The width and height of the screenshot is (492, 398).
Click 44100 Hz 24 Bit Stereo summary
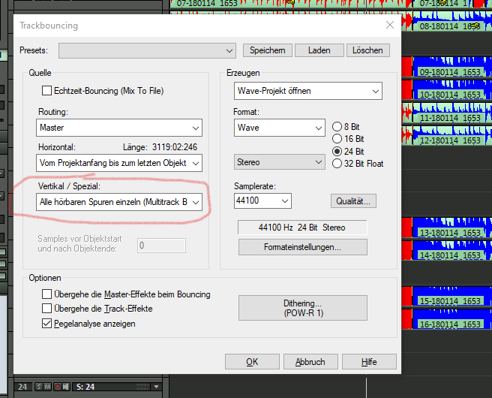coord(302,228)
